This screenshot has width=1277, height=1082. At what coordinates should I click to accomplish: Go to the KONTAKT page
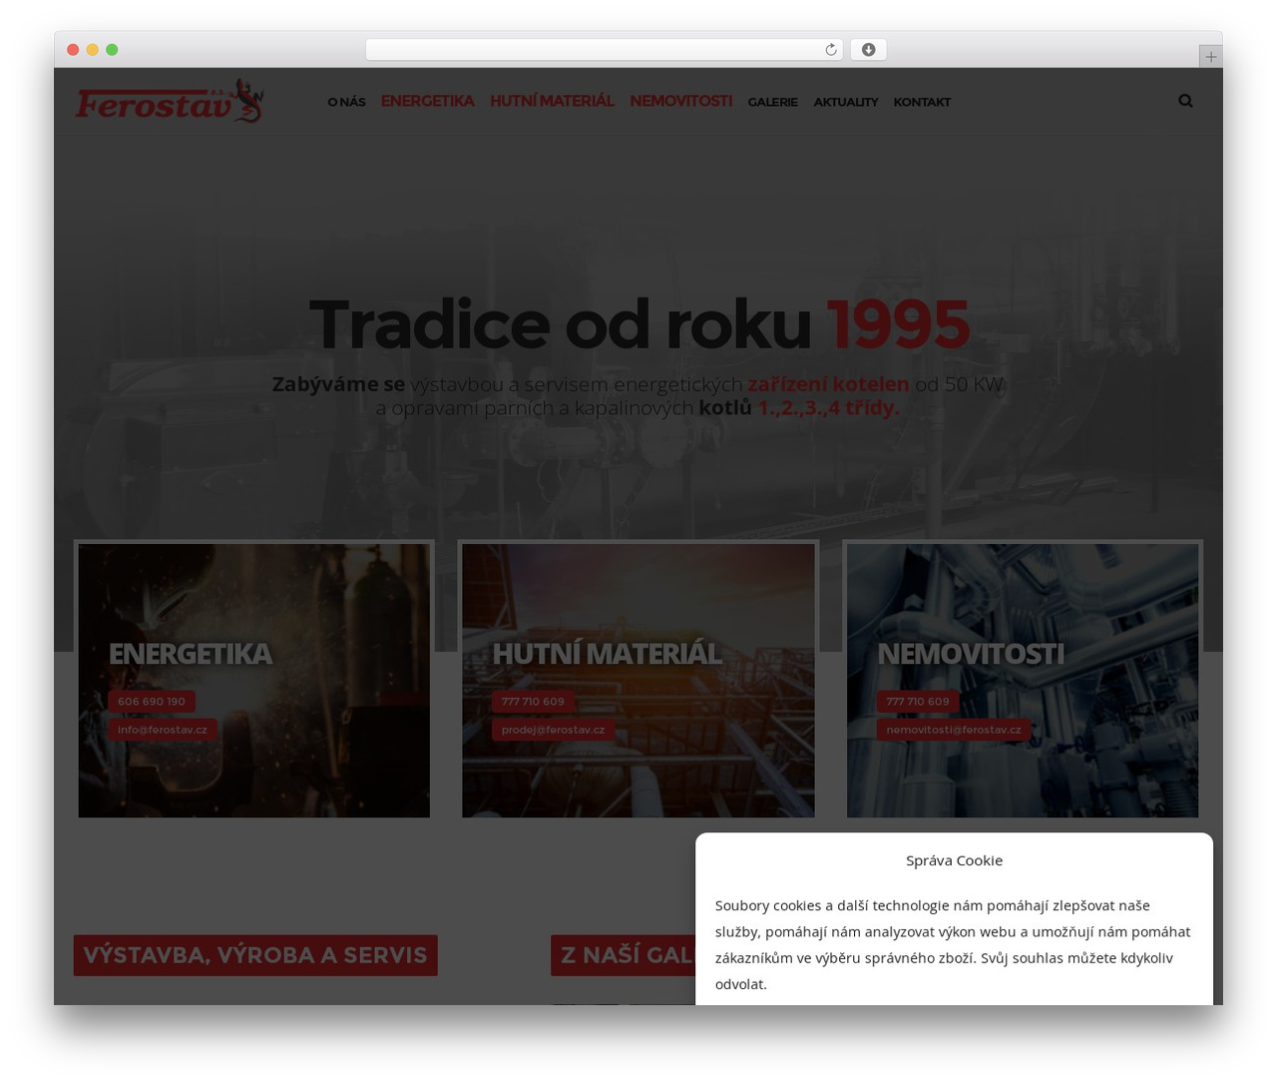(x=922, y=102)
